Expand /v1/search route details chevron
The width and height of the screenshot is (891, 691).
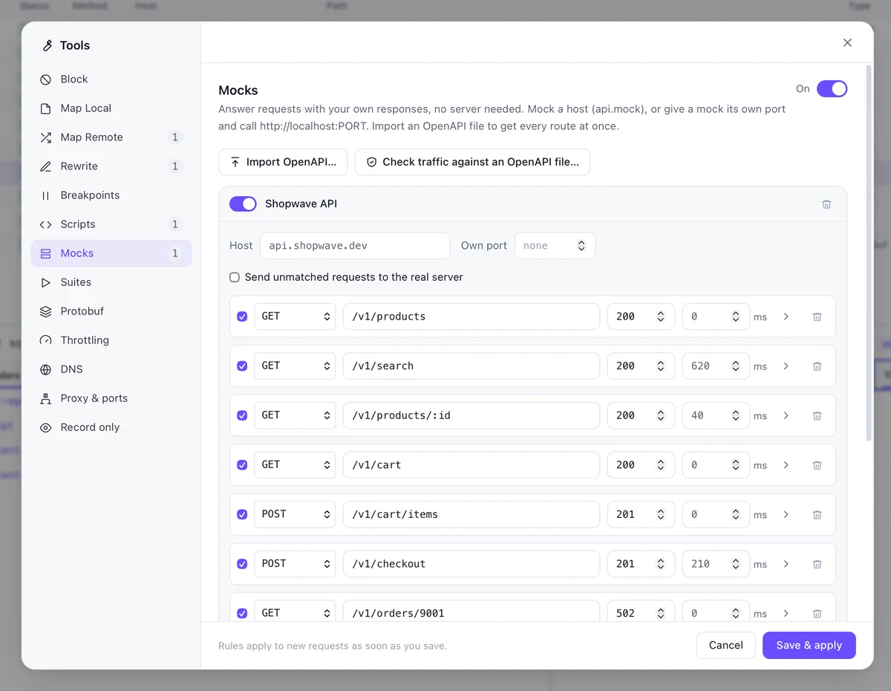pos(786,366)
